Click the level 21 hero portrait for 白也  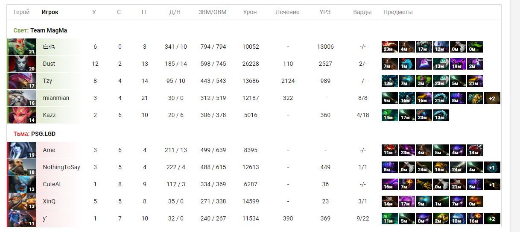click(x=22, y=47)
